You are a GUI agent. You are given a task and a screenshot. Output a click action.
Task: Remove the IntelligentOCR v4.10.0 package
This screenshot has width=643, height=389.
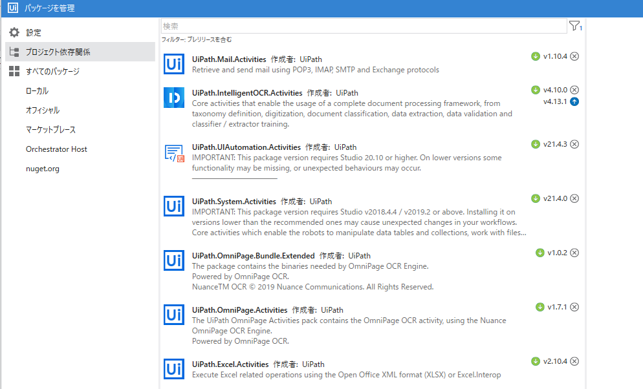[x=574, y=90]
